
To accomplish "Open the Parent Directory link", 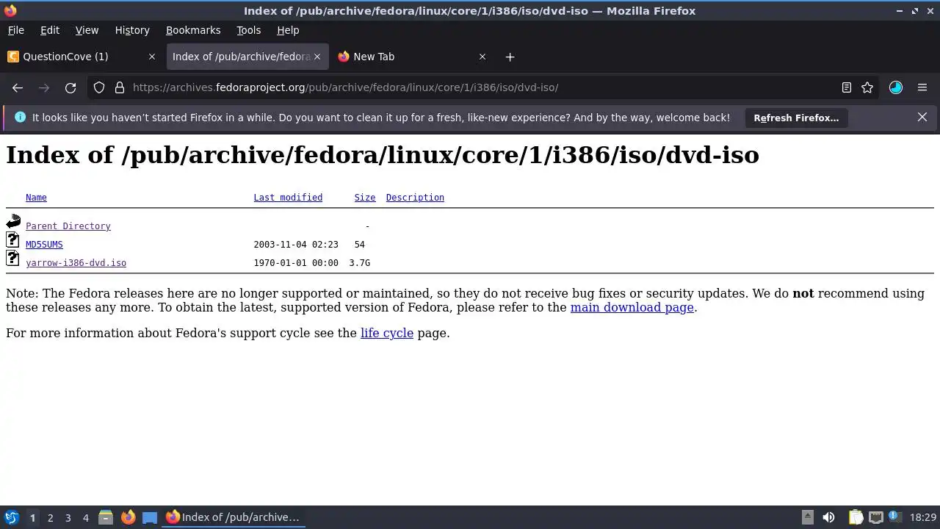I will [68, 226].
